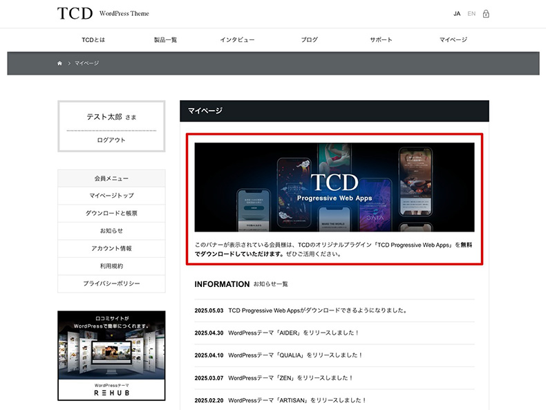This screenshot has height=410, width=546.
Task: Click the date 2025.03.07
Action: coord(209,378)
